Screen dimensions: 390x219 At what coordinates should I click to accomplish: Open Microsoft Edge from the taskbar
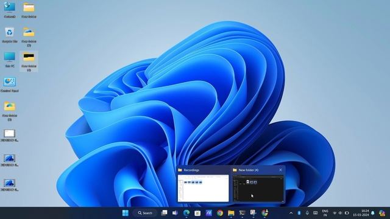186,213
